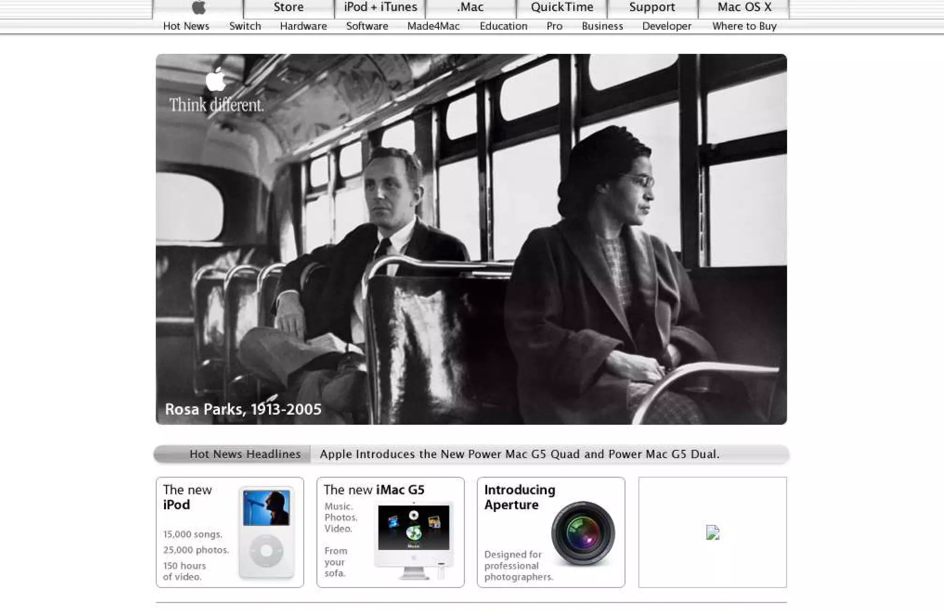Click the Apple logo home tab

(198, 8)
